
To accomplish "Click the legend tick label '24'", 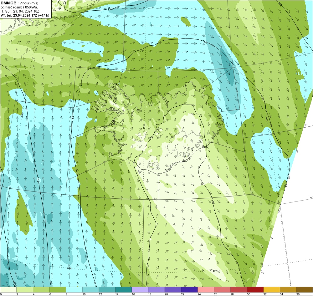I will [x=199, y=294].
